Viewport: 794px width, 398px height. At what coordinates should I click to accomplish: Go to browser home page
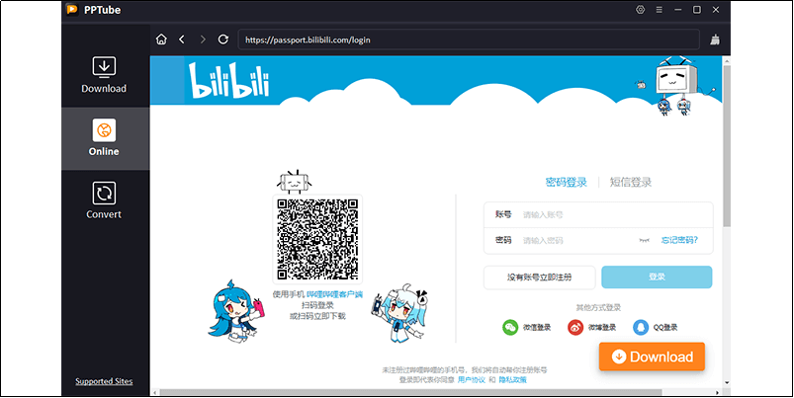[x=161, y=40]
